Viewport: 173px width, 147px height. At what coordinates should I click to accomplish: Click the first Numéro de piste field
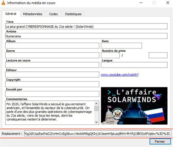(110, 55)
